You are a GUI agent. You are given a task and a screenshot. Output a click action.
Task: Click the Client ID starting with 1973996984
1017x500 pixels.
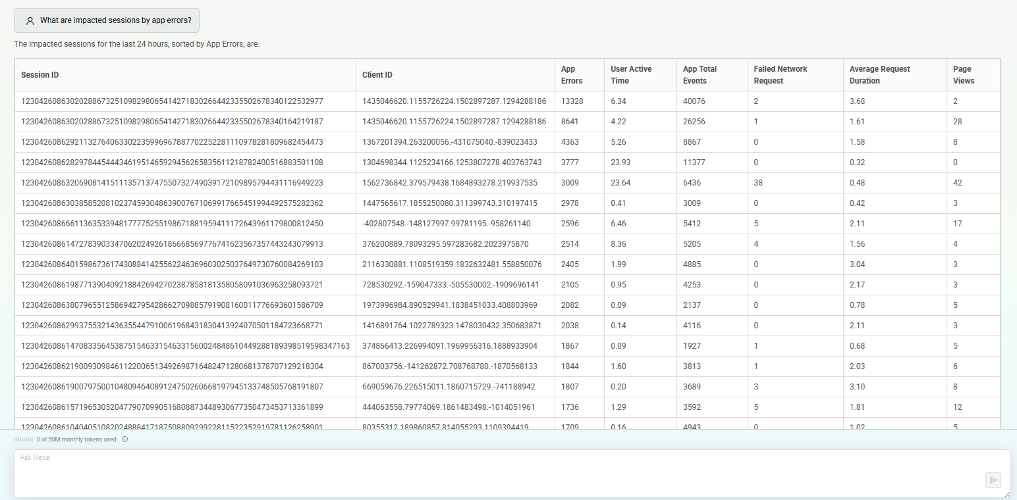tap(450, 305)
